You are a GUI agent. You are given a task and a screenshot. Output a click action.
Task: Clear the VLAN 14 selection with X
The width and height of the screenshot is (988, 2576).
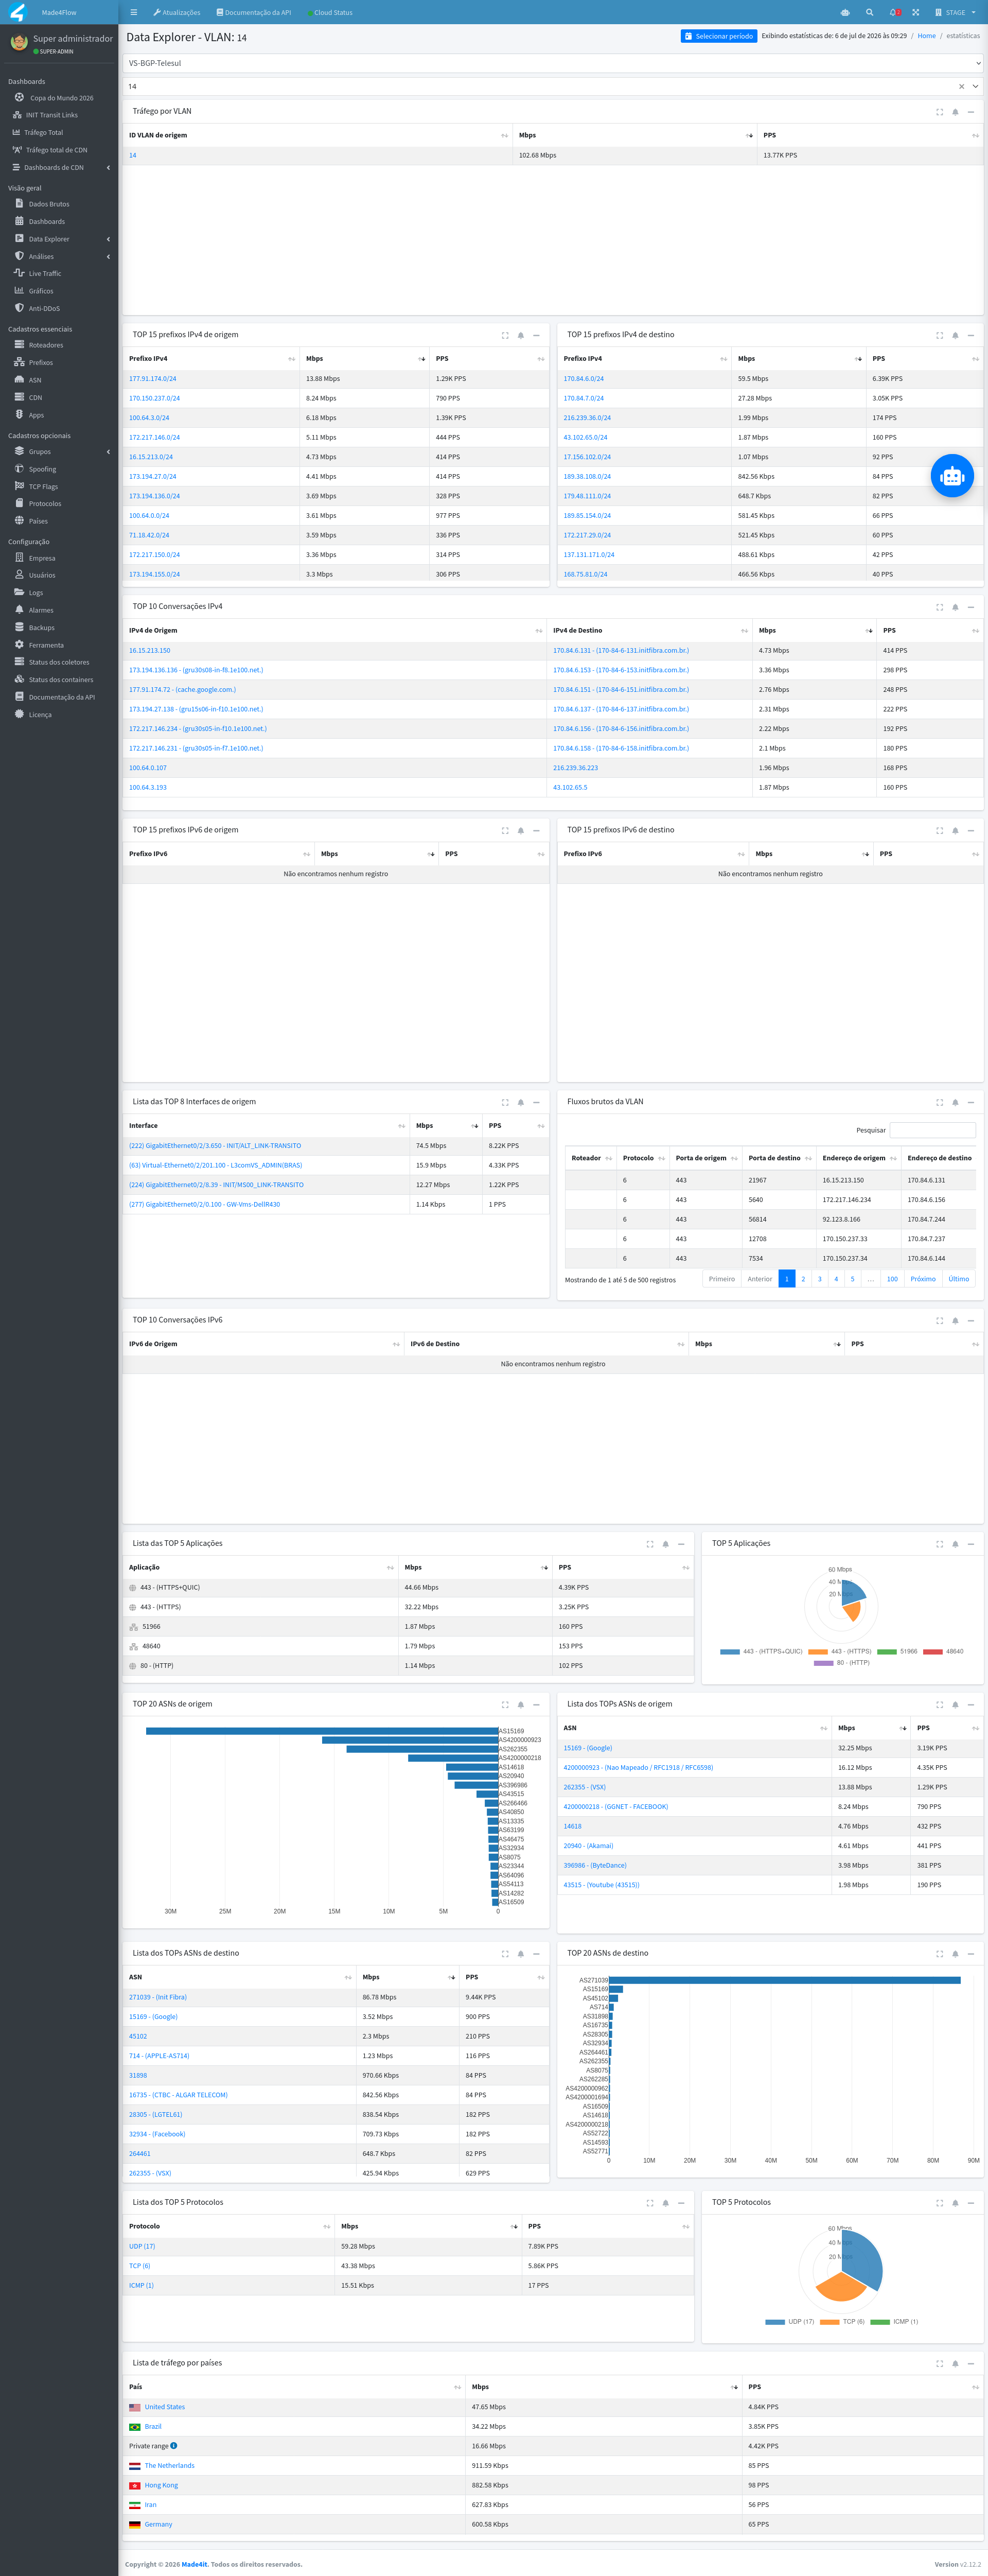pyautogui.click(x=961, y=86)
